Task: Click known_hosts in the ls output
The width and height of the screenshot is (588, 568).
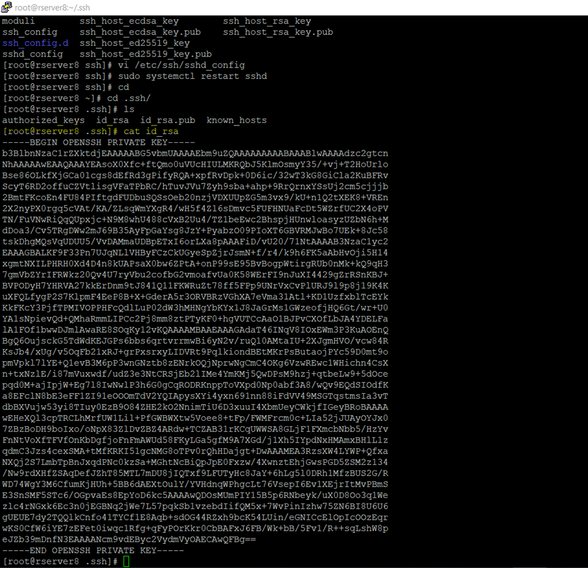Action: pyautogui.click(x=236, y=120)
